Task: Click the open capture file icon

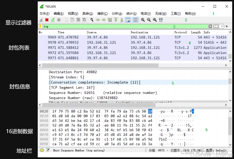Action: (x=66, y=20)
